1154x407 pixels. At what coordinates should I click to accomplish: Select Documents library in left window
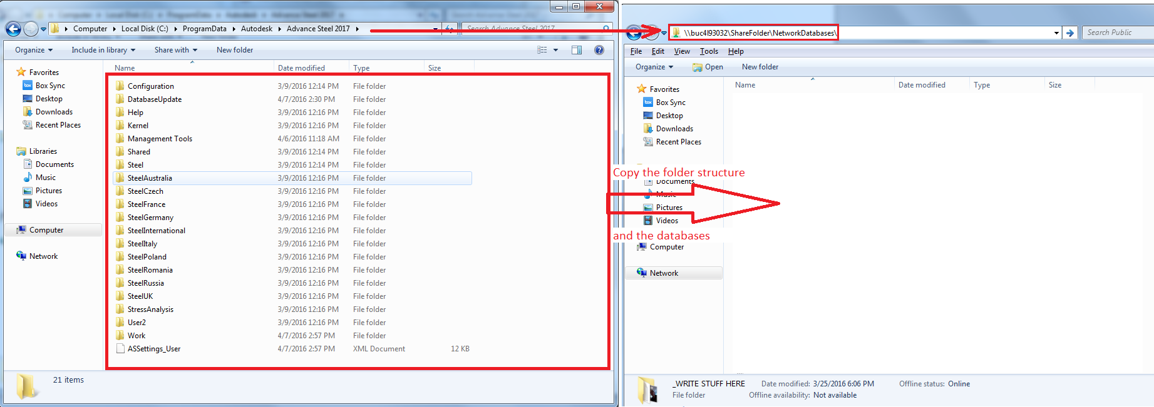[x=54, y=164]
